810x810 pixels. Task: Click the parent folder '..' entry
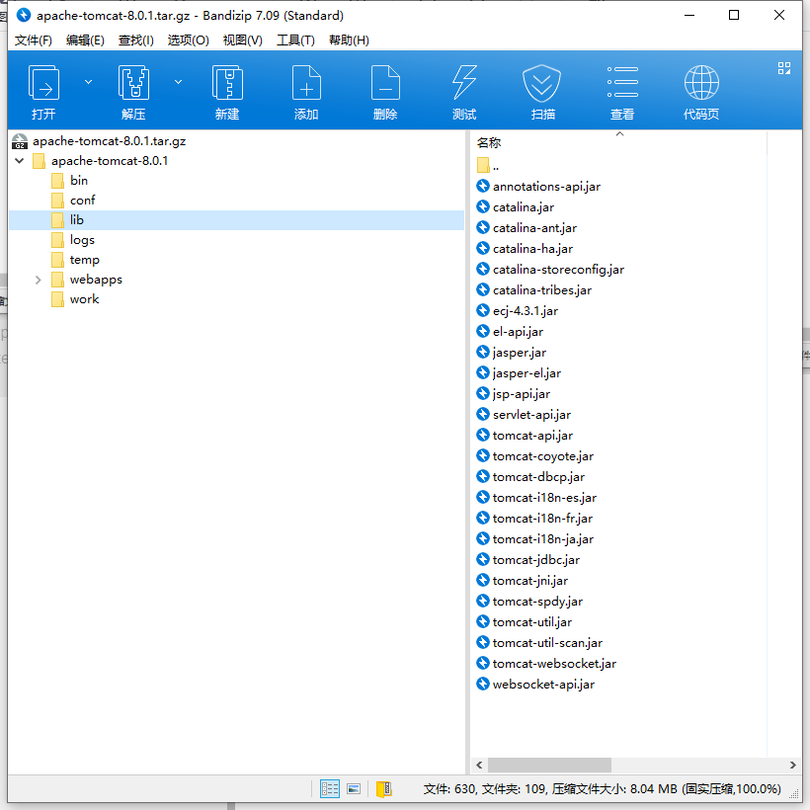point(488,165)
